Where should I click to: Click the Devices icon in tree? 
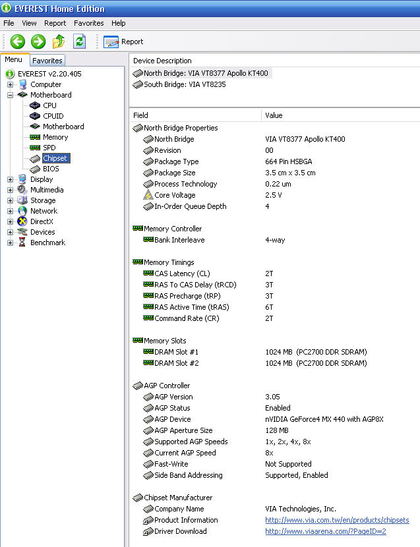22,231
